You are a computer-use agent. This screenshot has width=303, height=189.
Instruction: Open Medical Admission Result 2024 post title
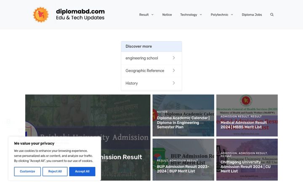[244, 125]
